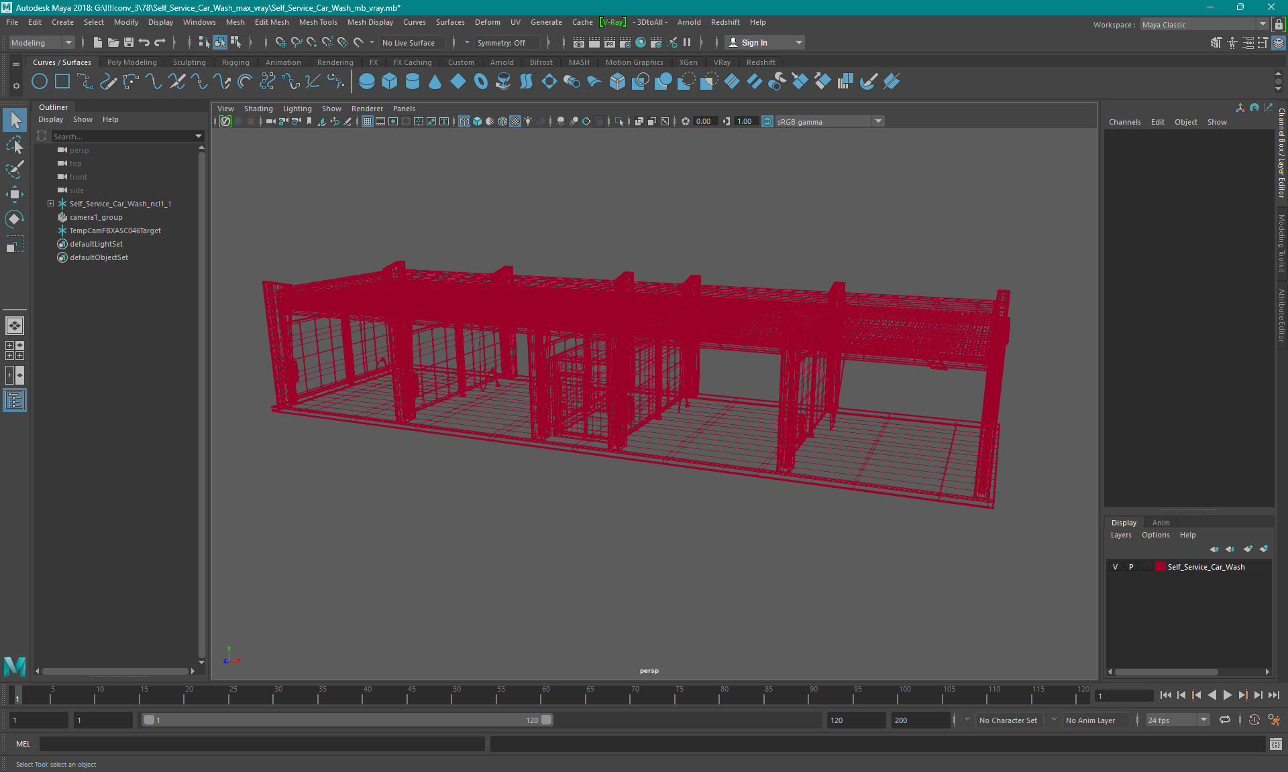Click sRGB gamma dropdown in viewport
Image resolution: width=1288 pixels, height=772 pixels.
(823, 121)
